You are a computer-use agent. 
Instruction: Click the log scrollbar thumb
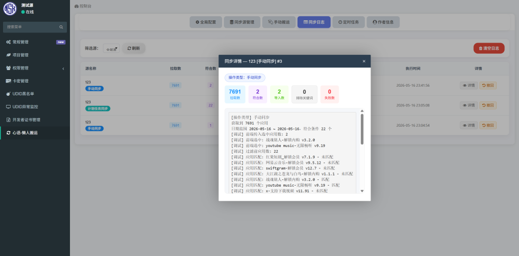[362, 129]
